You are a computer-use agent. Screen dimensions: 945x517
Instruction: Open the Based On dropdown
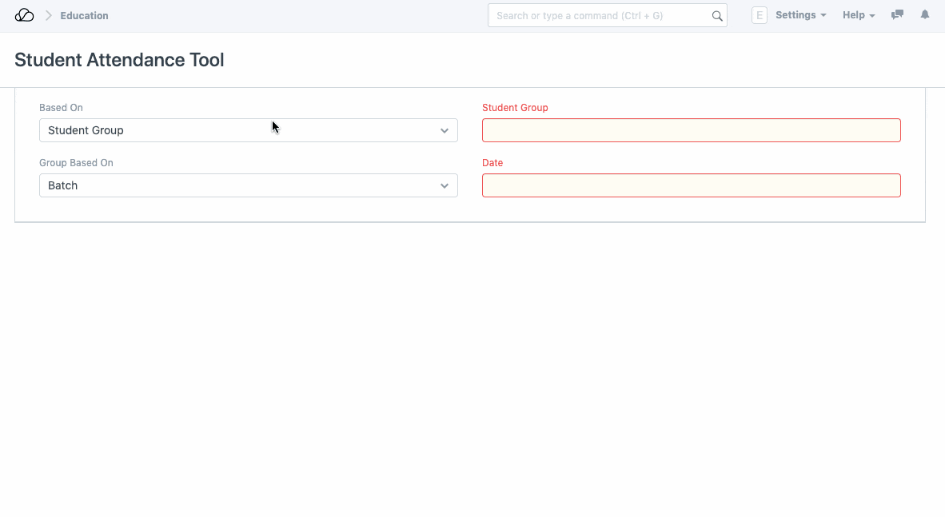248,130
